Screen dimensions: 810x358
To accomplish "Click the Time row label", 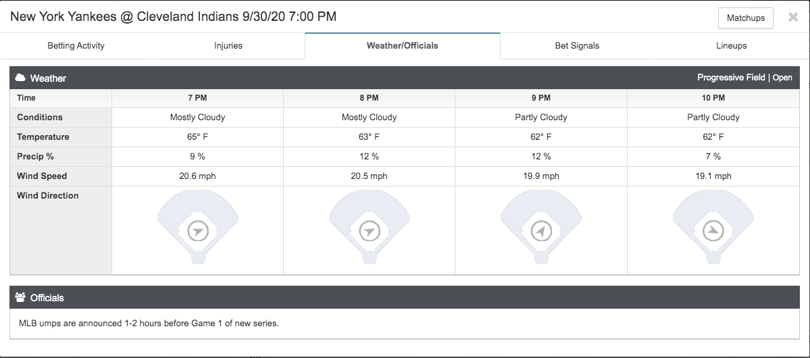I will [x=26, y=98].
